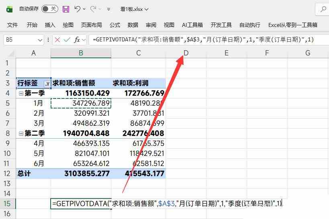
Task: Undo the last action
Action: [x=78, y=9]
